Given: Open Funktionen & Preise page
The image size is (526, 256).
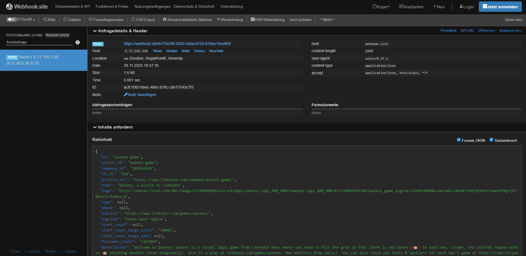Looking at the screenshot, I should click(x=112, y=6).
